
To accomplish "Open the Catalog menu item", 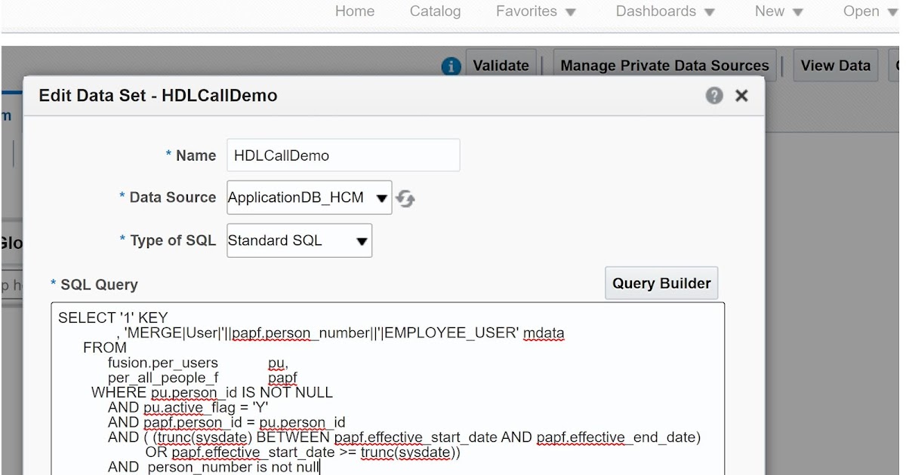I will pos(435,11).
